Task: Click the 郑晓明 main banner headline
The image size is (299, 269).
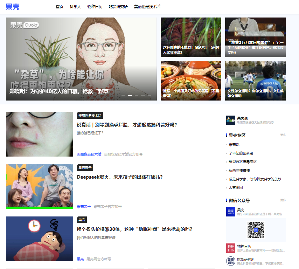Action: [x=60, y=91]
